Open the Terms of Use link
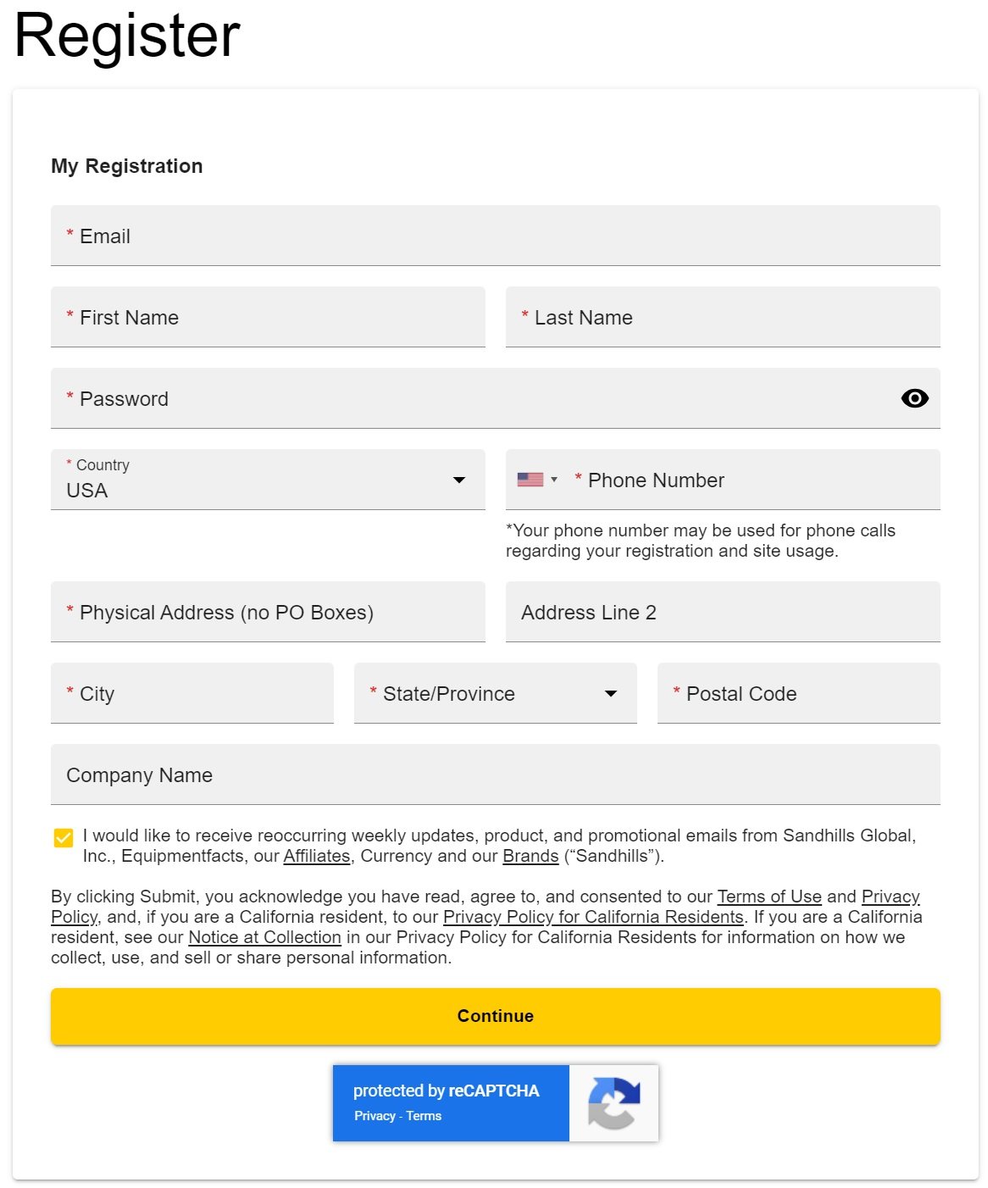Screen dimensions: 988x1188 click(769, 896)
